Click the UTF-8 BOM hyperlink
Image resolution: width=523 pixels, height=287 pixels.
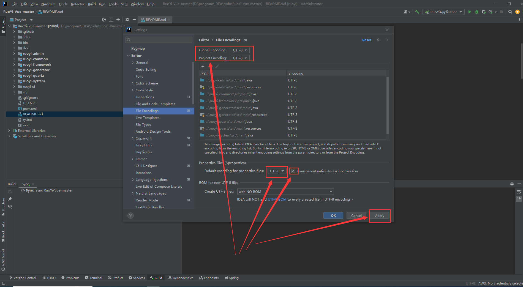(x=277, y=199)
